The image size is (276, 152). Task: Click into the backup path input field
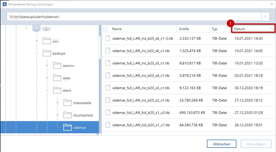(134, 16)
